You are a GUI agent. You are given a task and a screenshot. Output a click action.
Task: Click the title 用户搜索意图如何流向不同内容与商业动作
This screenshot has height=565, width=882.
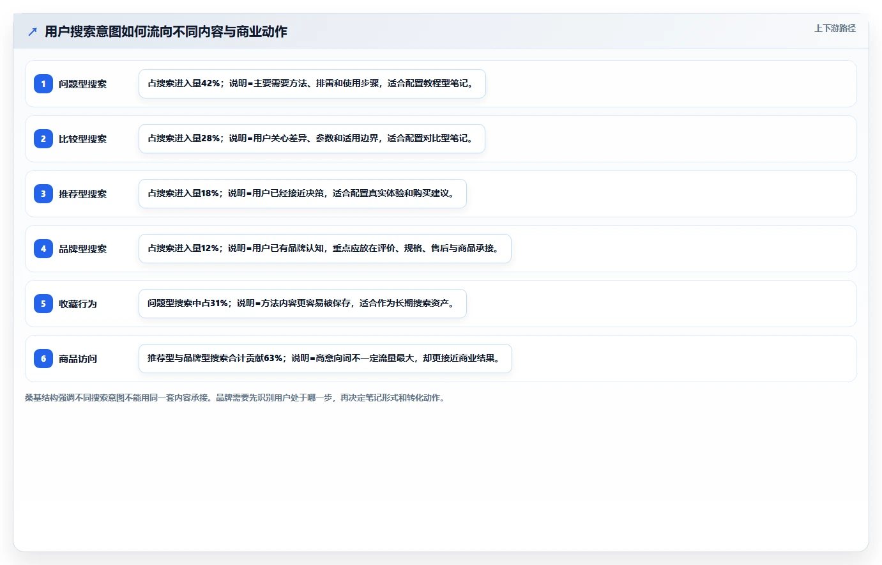(166, 31)
